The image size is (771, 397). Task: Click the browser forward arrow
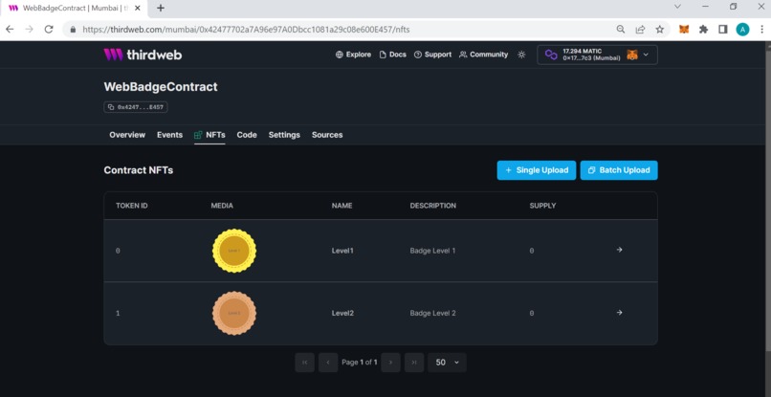point(29,30)
